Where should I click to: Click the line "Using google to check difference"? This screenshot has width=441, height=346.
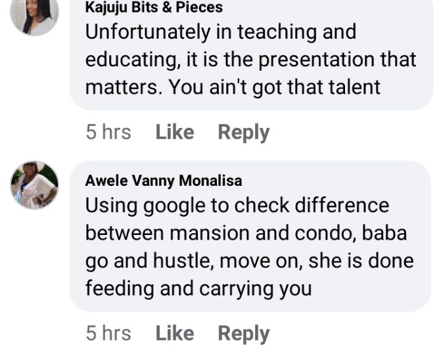coord(237,205)
